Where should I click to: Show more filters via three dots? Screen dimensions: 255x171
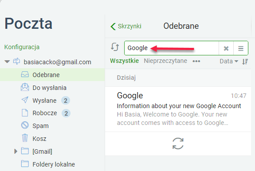(x=196, y=61)
